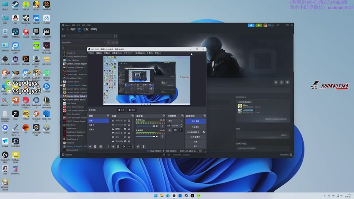354x199 pixels.
Task: Adjust 桌面音频 volume slider
Action: (x=146, y=136)
